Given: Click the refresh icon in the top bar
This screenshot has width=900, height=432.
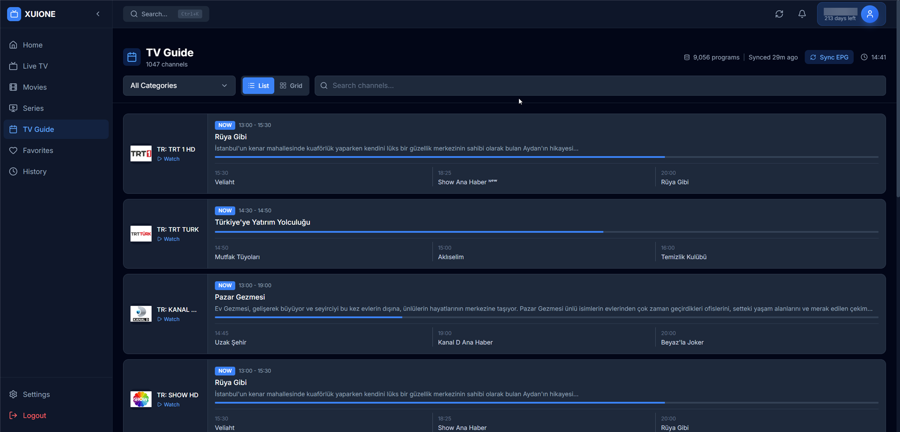Looking at the screenshot, I should click(x=779, y=14).
